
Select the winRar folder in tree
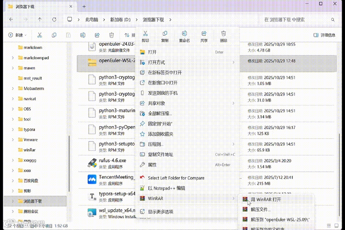(29, 150)
